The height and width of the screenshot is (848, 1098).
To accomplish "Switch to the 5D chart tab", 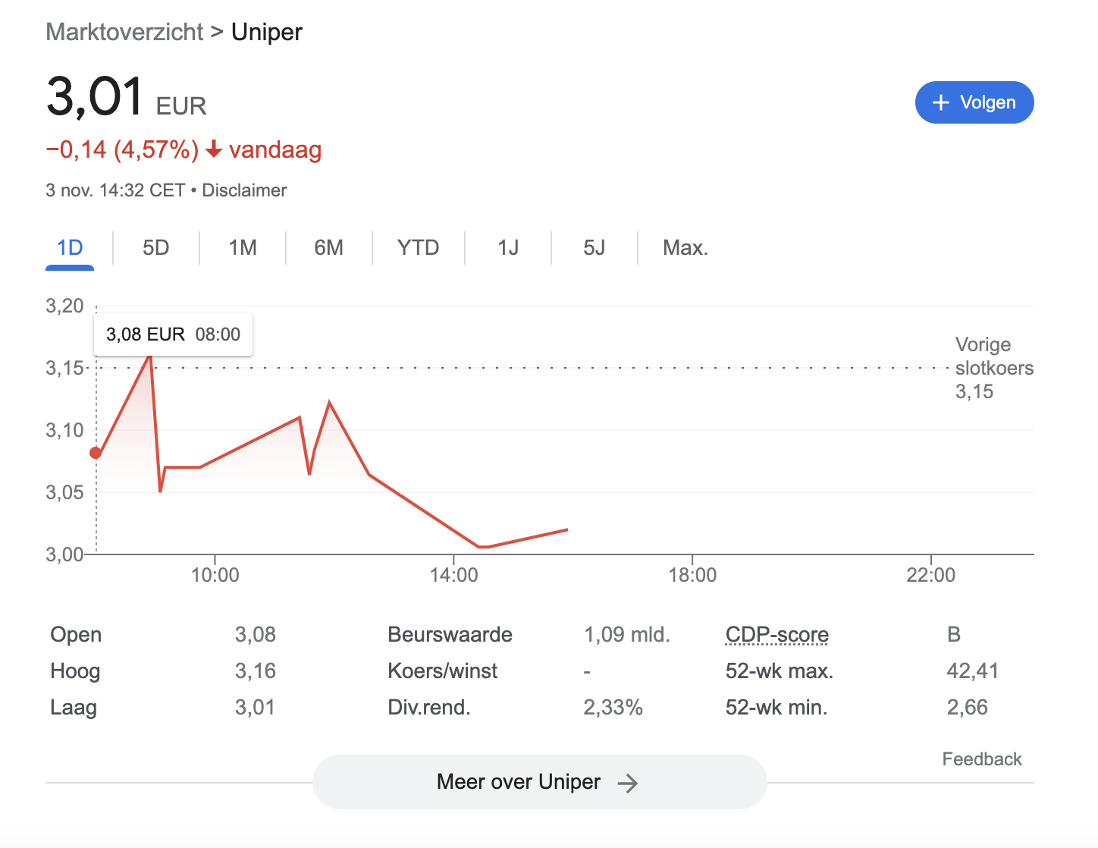I will (155, 248).
